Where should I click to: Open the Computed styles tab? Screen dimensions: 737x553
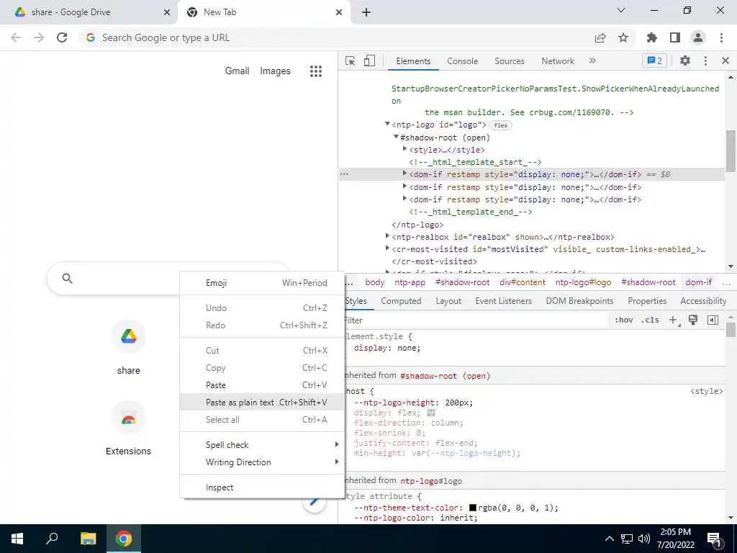401,301
